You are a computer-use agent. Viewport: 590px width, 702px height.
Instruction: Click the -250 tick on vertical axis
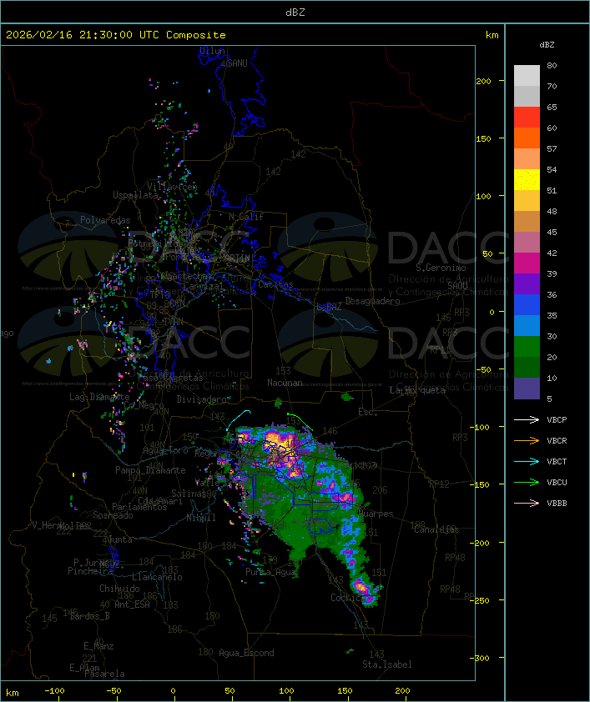point(482,600)
